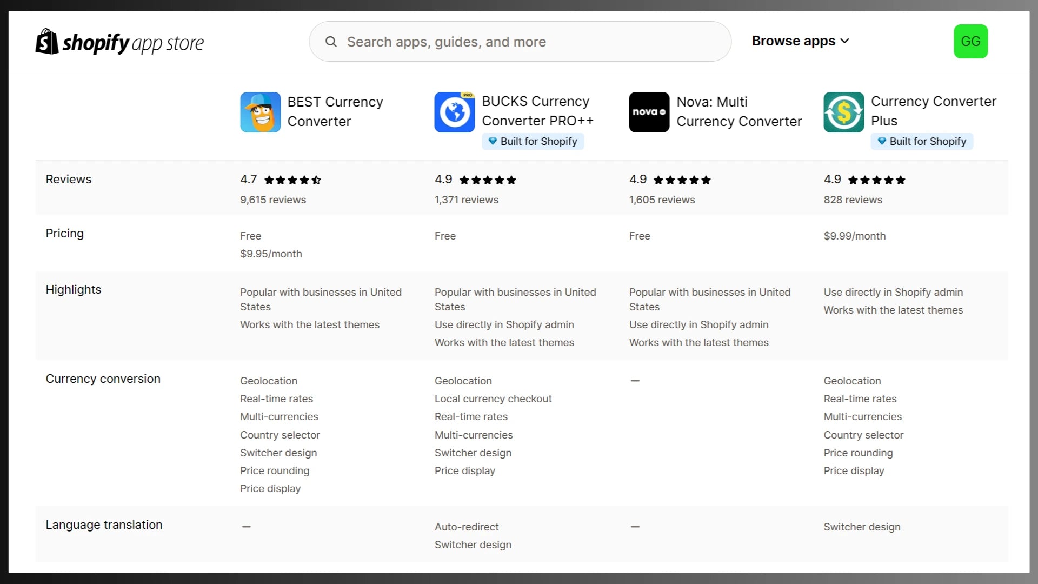Expand the Browse apps dropdown
The height and width of the screenshot is (584, 1038).
(x=793, y=41)
